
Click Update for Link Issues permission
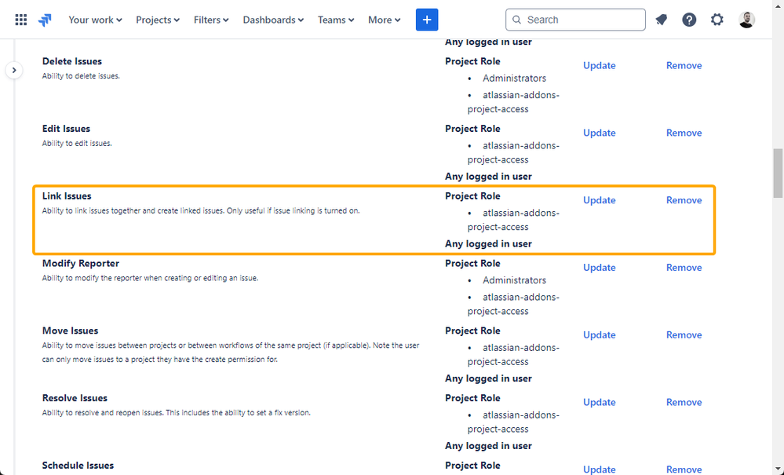coord(599,200)
